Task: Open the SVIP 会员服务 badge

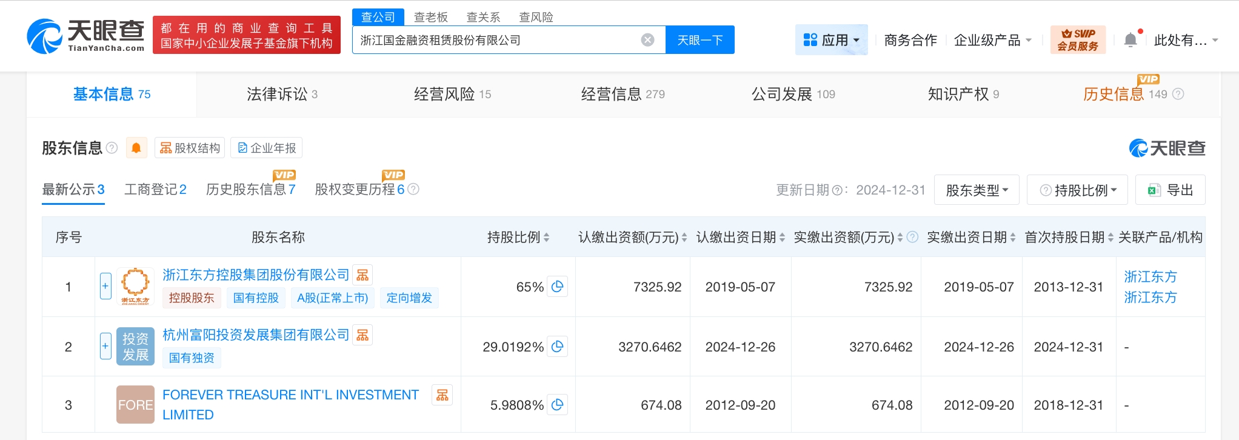Action: pyautogui.click(x=1078, y=40)
